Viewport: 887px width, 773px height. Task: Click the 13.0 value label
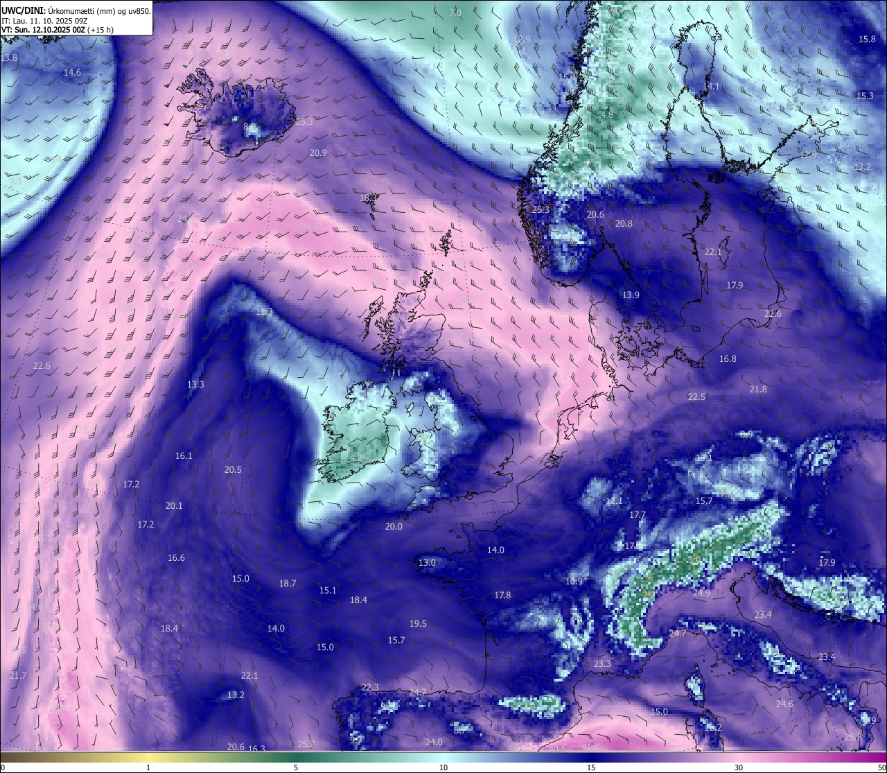(x=427, y=563)
